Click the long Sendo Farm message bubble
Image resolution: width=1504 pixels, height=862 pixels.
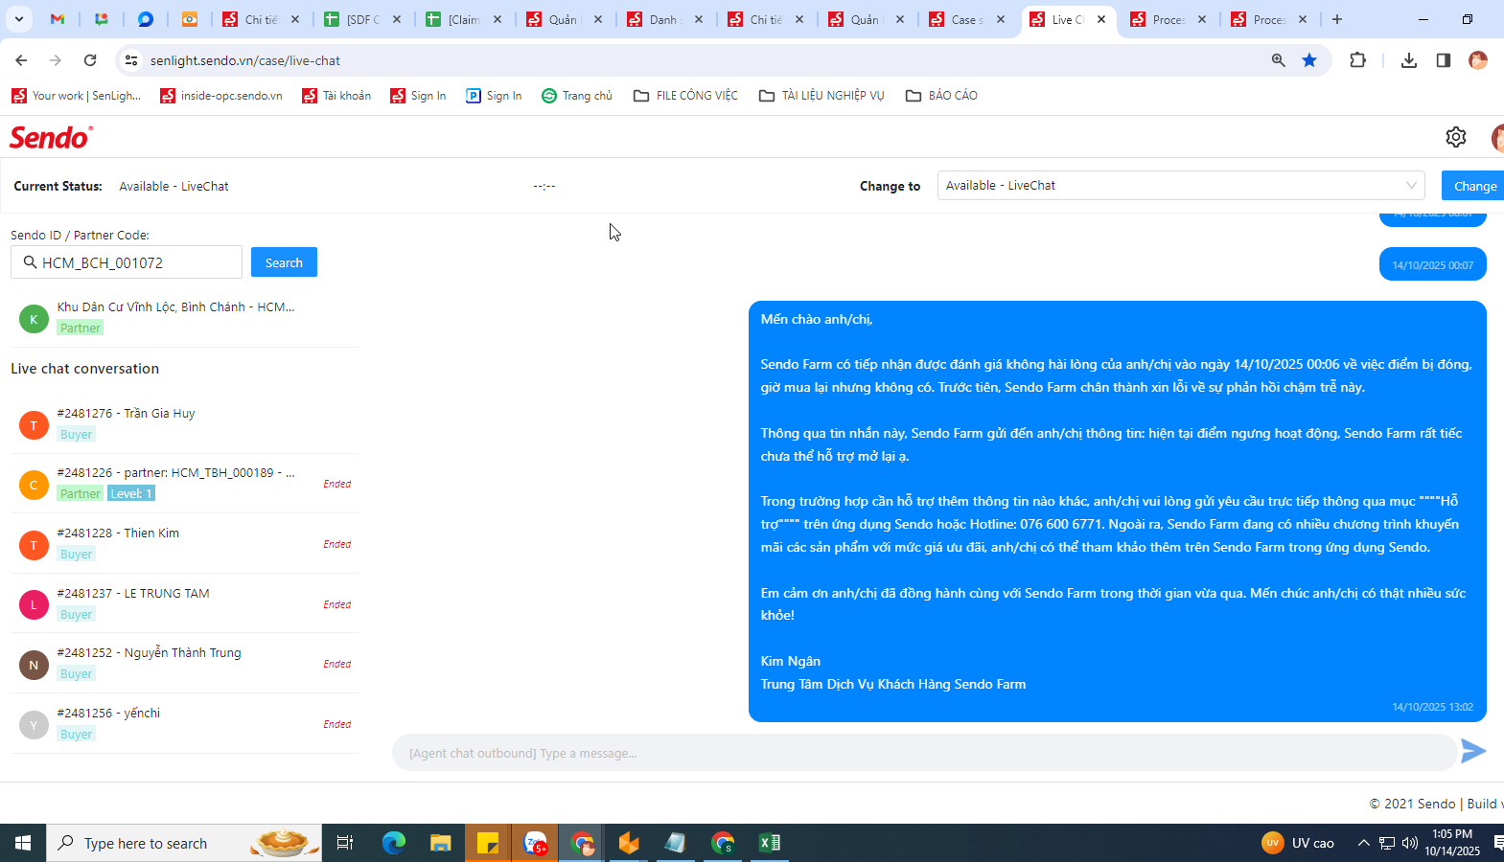pos(1117,511)
